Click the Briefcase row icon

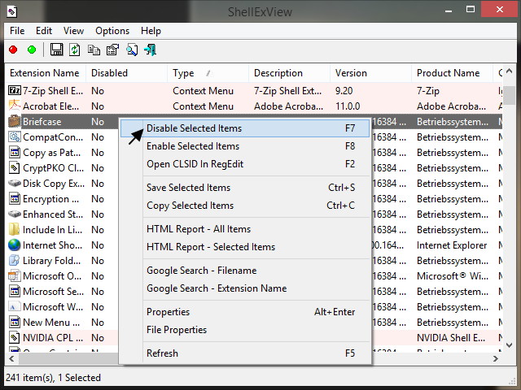click(x=15, y=121)
